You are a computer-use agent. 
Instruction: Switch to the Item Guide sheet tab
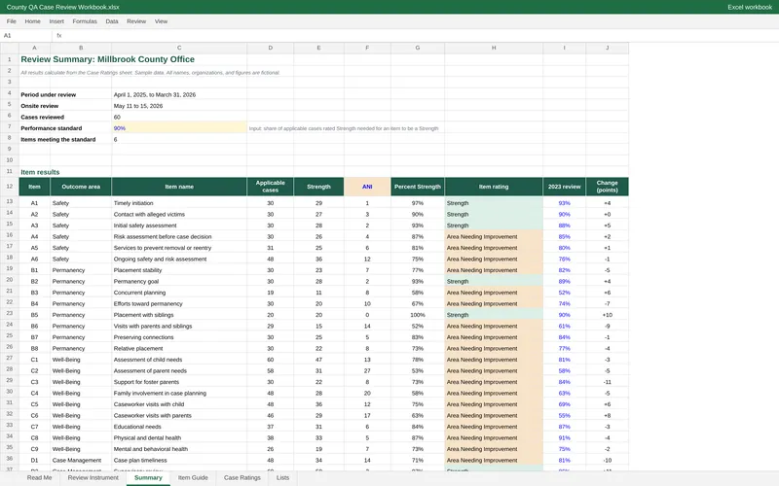pos(193,477)
